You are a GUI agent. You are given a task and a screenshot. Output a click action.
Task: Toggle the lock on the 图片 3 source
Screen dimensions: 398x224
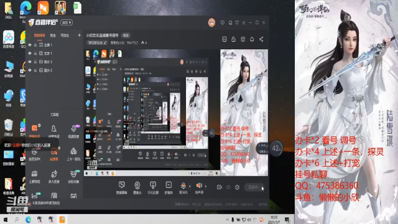35,62
